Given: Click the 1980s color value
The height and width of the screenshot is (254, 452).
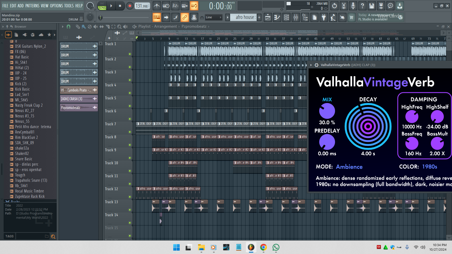Looking at the screenshot, I should (430, 167).
